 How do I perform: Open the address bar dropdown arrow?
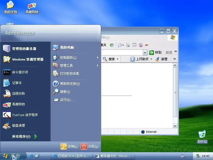tap(145, 53)
